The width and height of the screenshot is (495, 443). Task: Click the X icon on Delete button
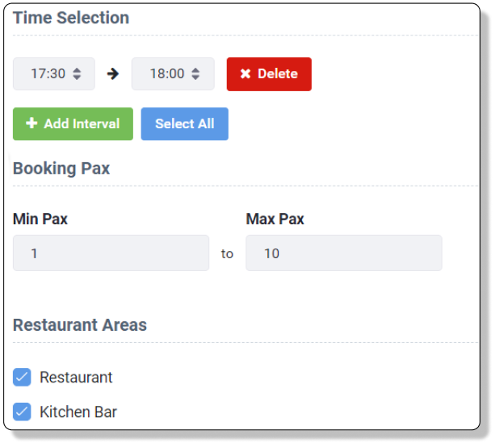(245, 74)
